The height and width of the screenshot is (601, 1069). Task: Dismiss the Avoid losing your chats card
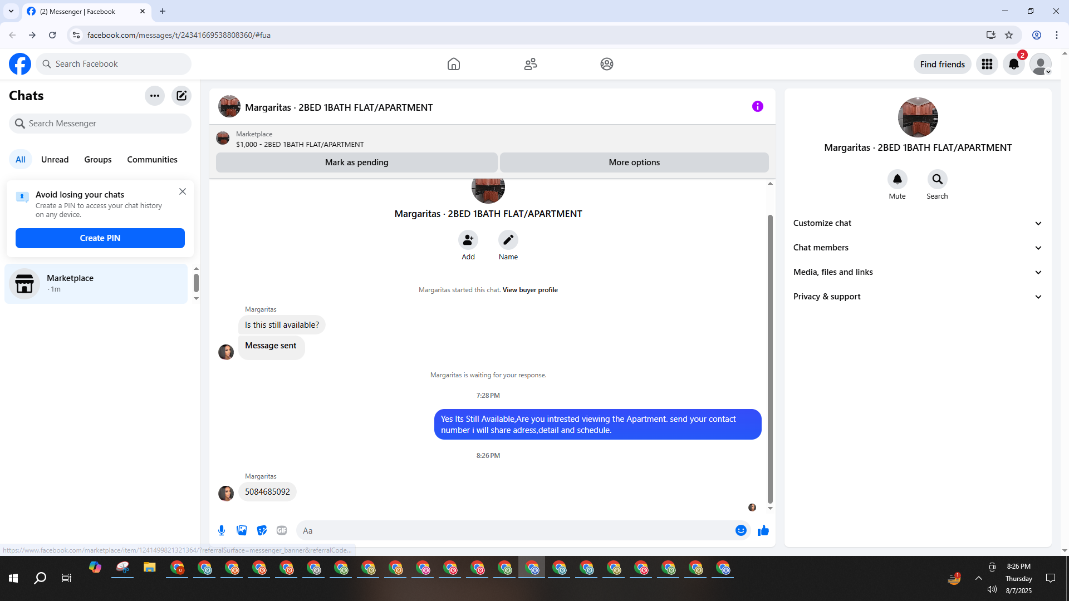tap(183, 191)
